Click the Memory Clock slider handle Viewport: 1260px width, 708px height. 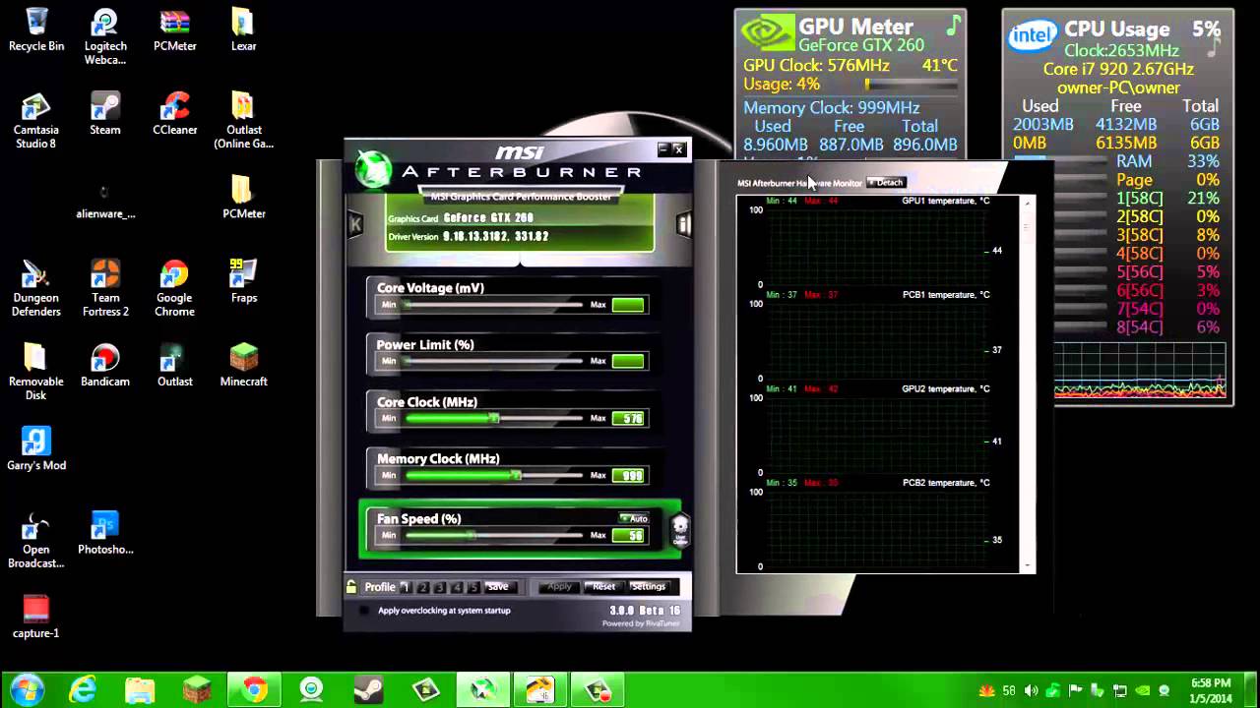(517, 476)
